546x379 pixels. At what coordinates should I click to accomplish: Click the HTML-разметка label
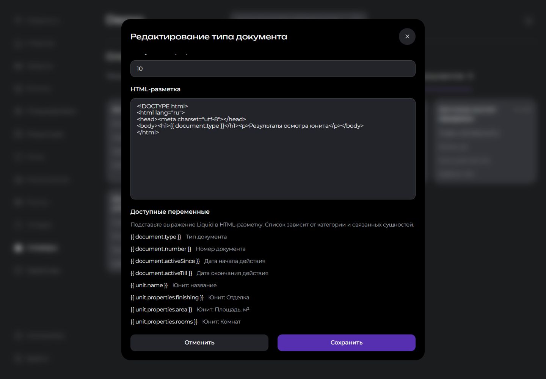155,89
